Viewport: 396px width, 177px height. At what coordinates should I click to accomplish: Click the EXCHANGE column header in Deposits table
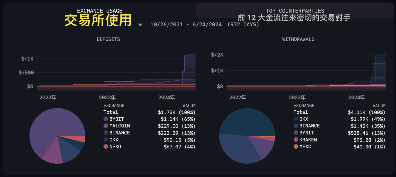click(114, 106)
